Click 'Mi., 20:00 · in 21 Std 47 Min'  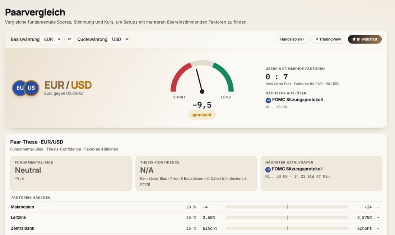tap(297, 177)
